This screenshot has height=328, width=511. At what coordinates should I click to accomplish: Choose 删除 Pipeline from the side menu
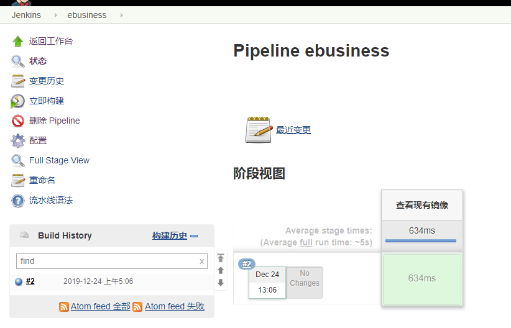point(55,121)
